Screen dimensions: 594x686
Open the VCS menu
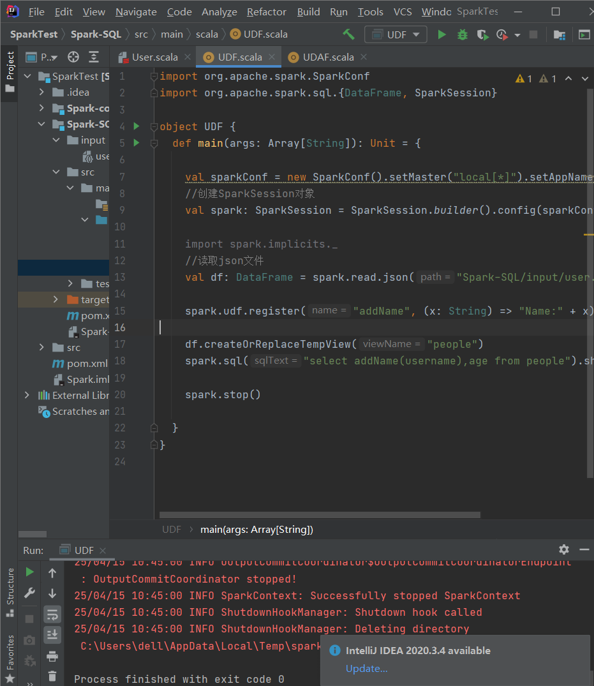click(x=403, y=12)
